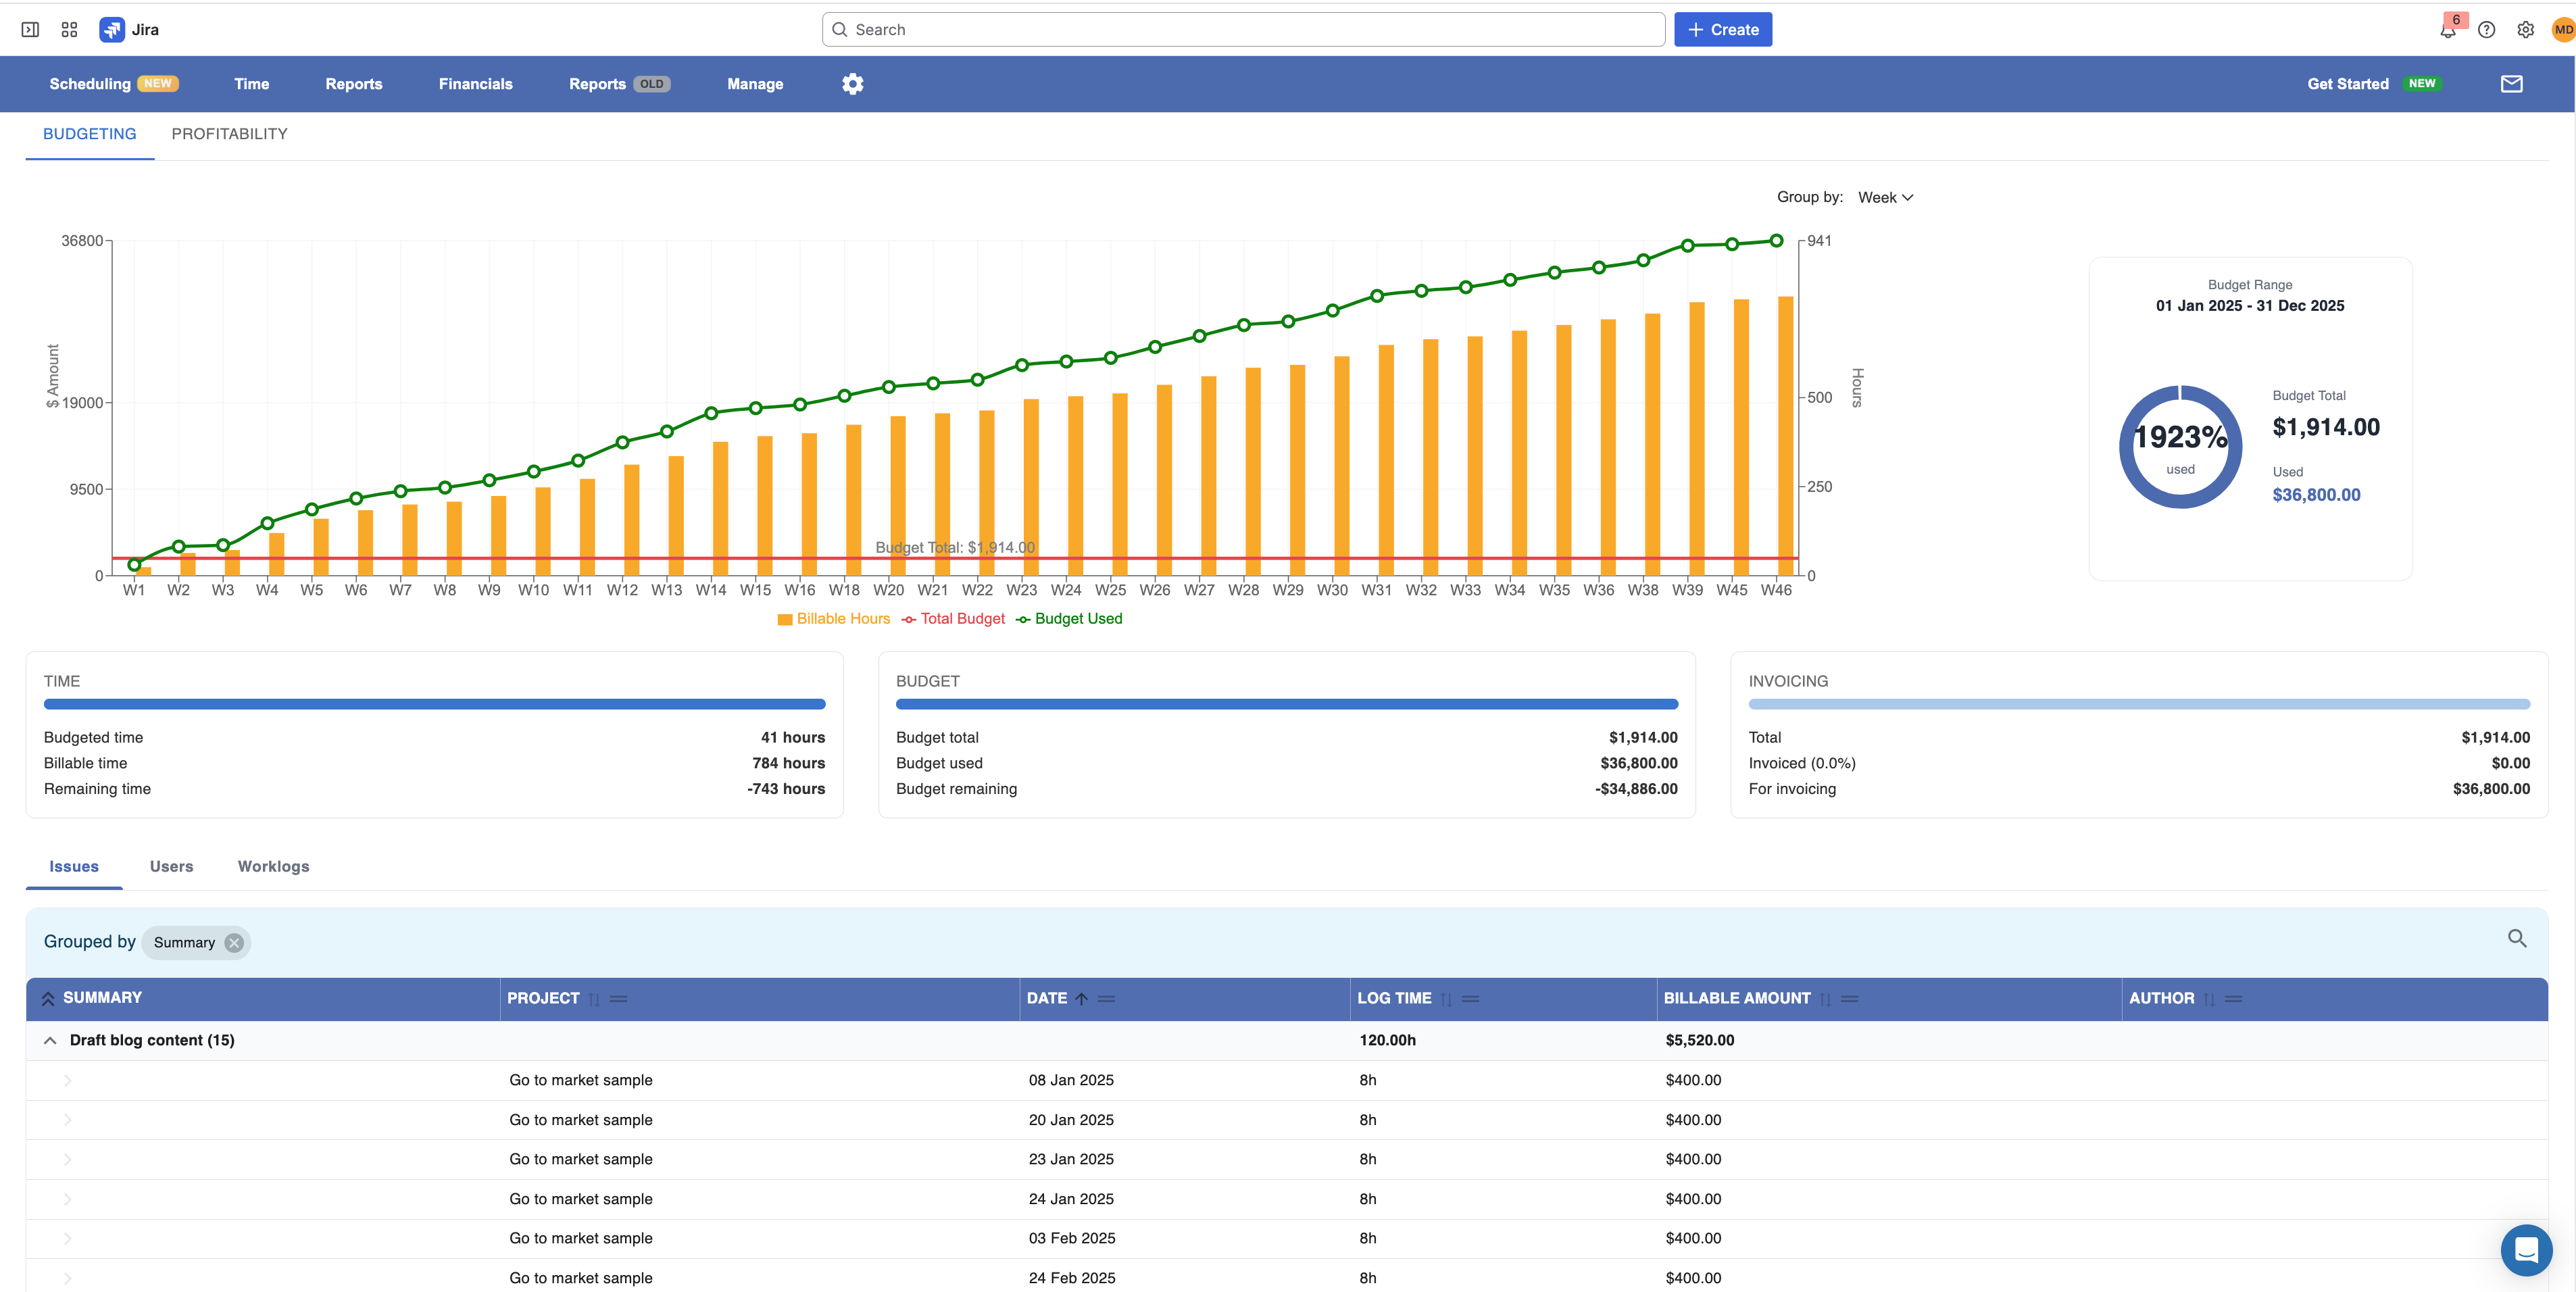
Task: Remove the Summary grouping chip
Action: (x=234, y=943)
